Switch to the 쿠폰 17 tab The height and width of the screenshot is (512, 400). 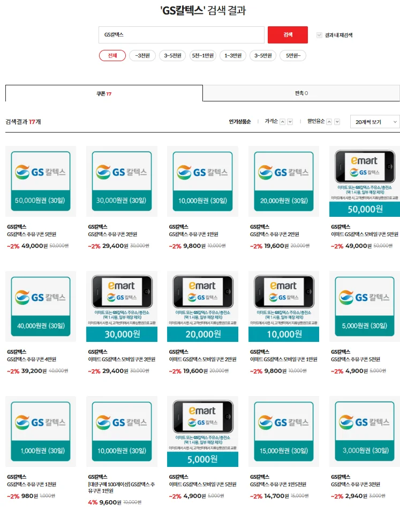point(104,93)
